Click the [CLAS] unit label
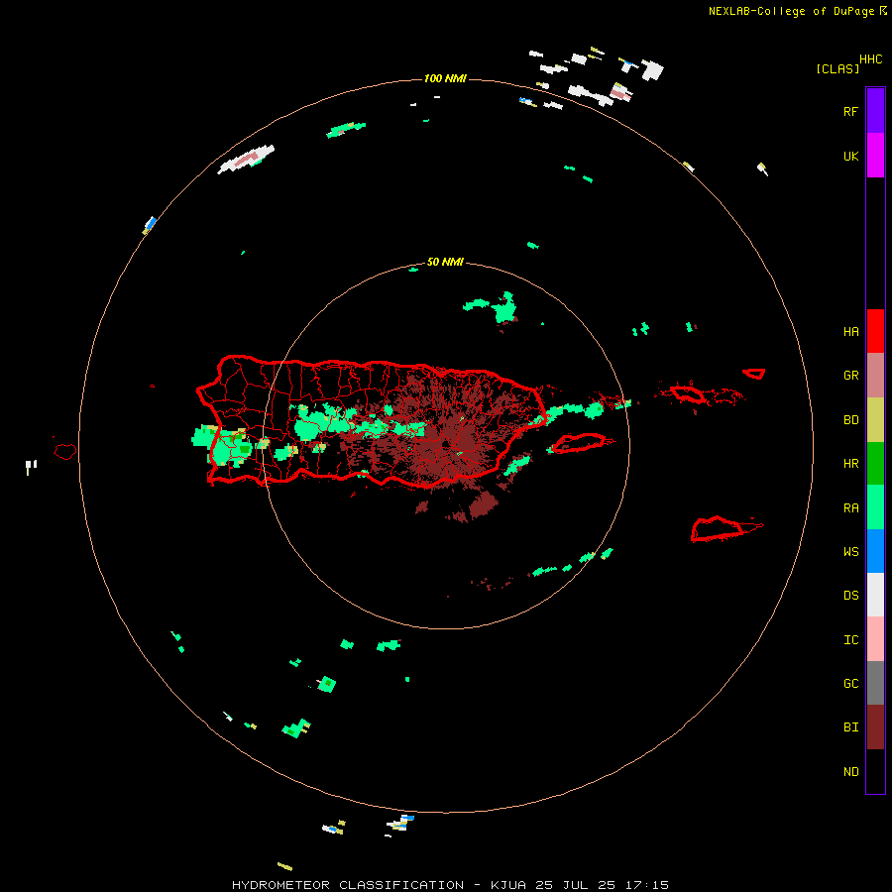Viewport: 892px width, 892px height. 837,68
